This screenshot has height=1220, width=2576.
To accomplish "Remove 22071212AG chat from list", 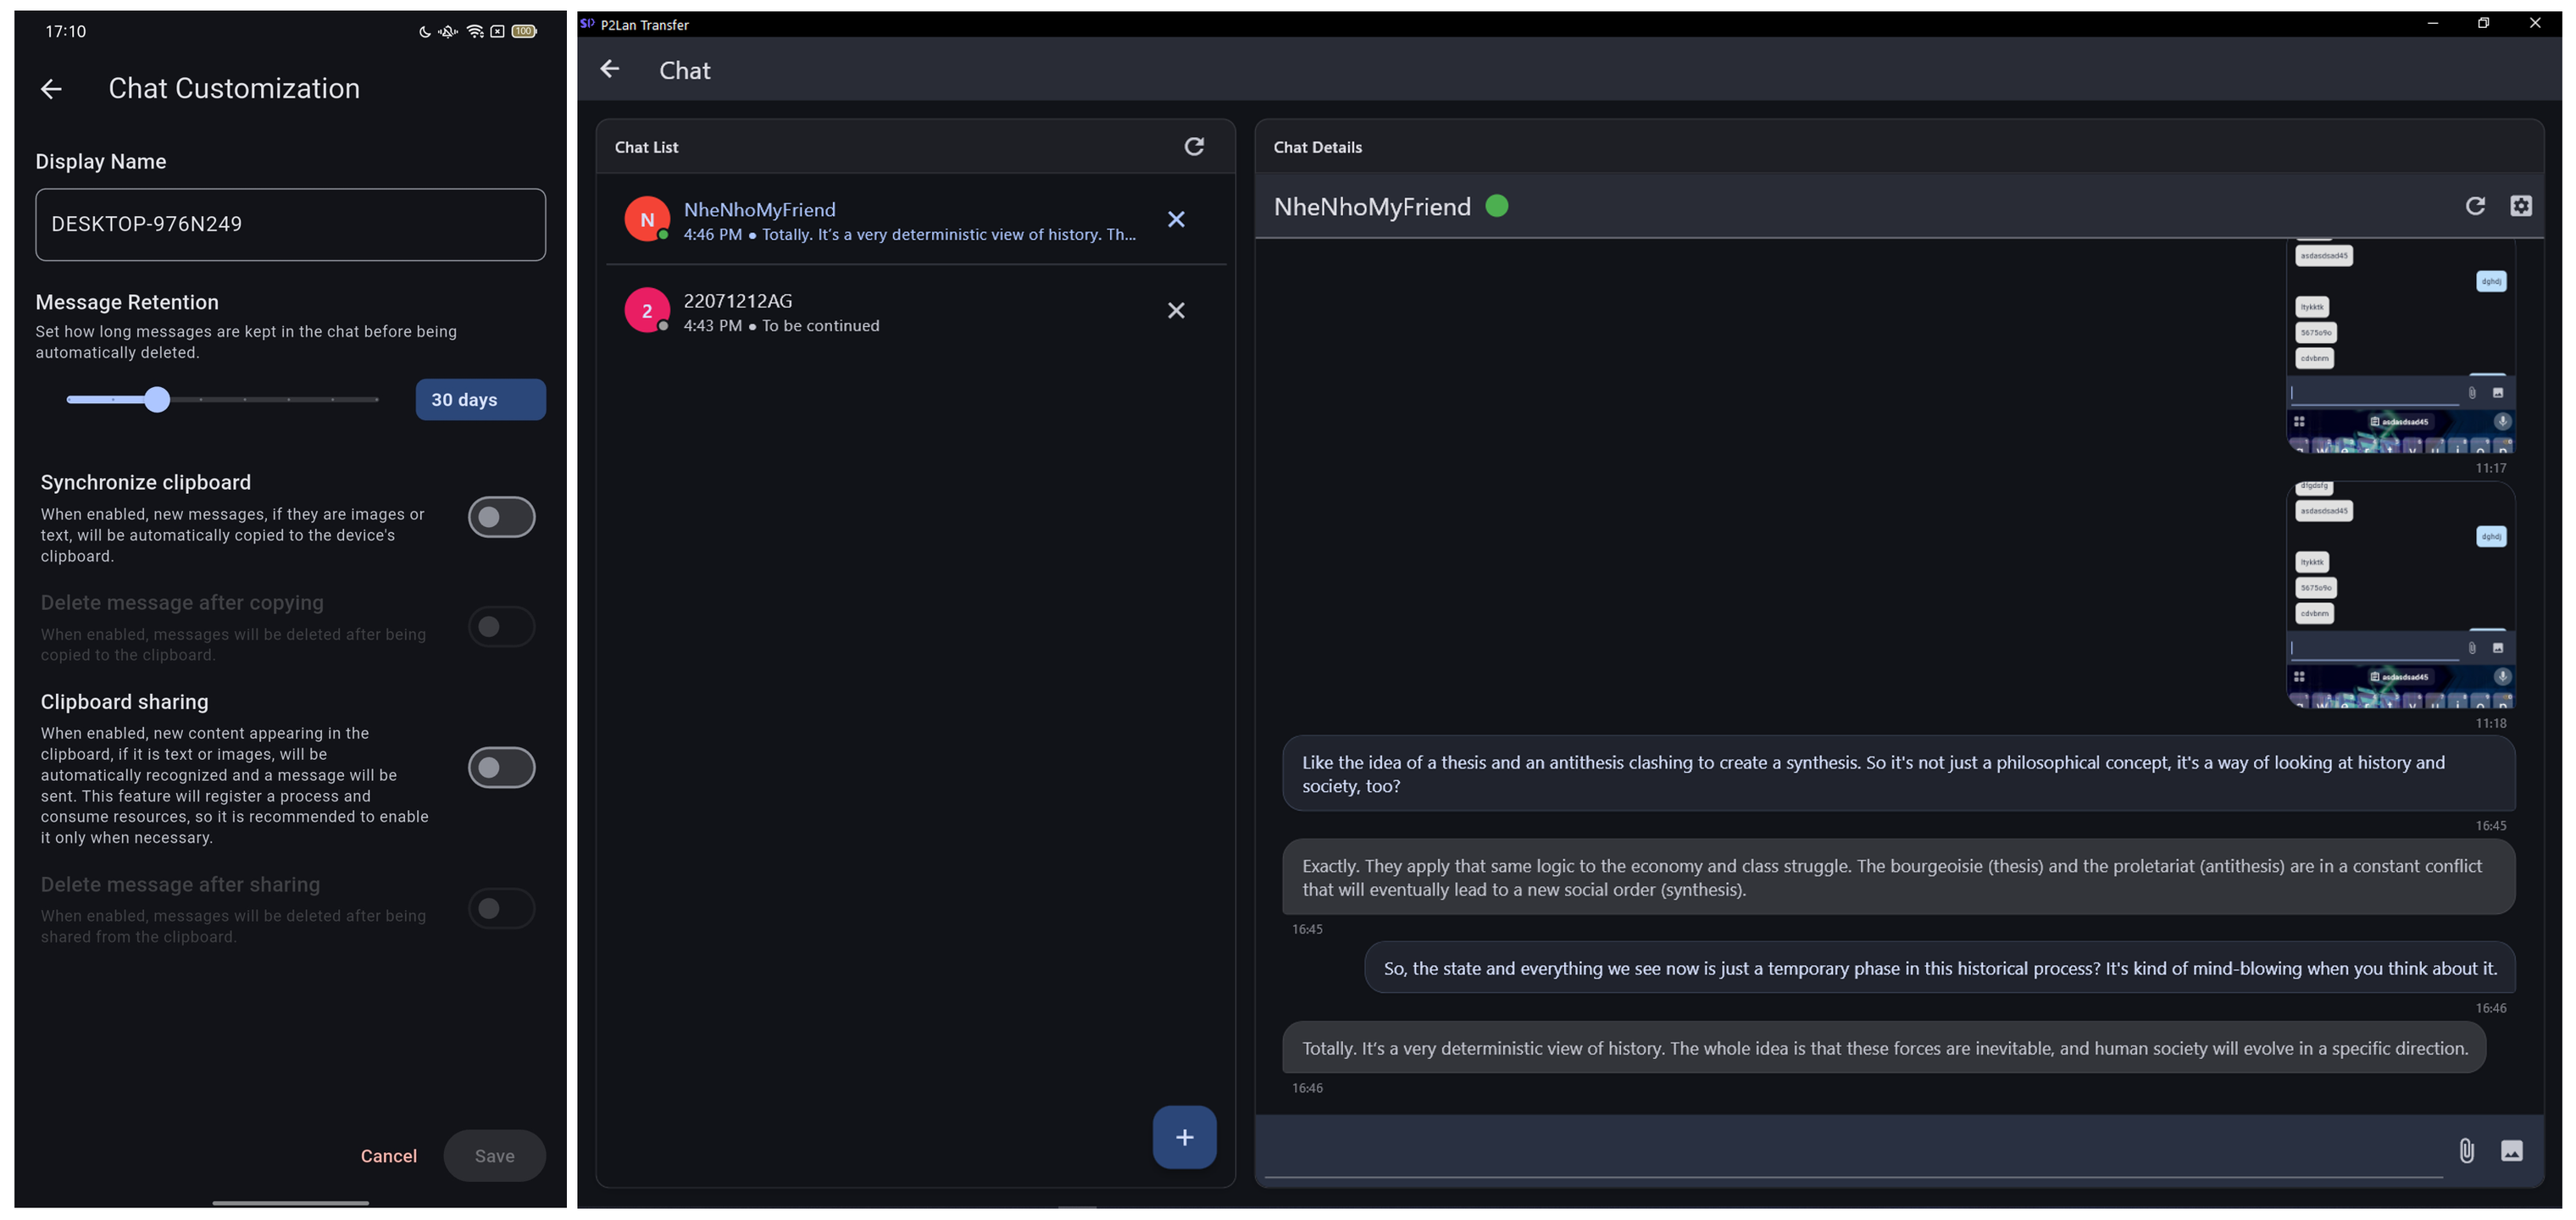I will point(1175,311).
